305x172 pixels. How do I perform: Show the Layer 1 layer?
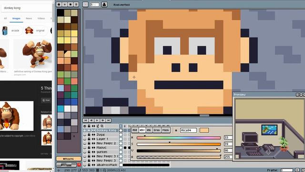pyautogui.click(x=85, y=139)
